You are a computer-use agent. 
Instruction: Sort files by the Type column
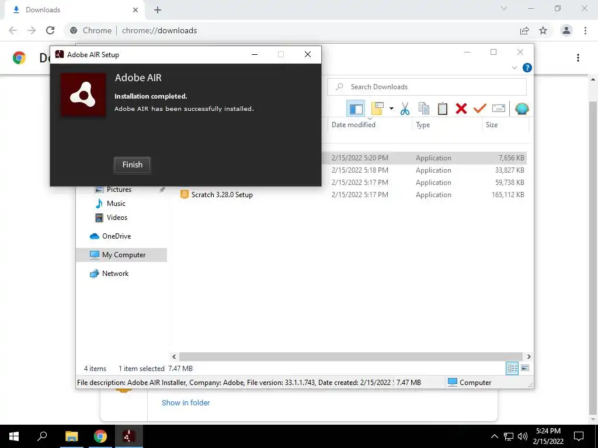pos(423,125)
